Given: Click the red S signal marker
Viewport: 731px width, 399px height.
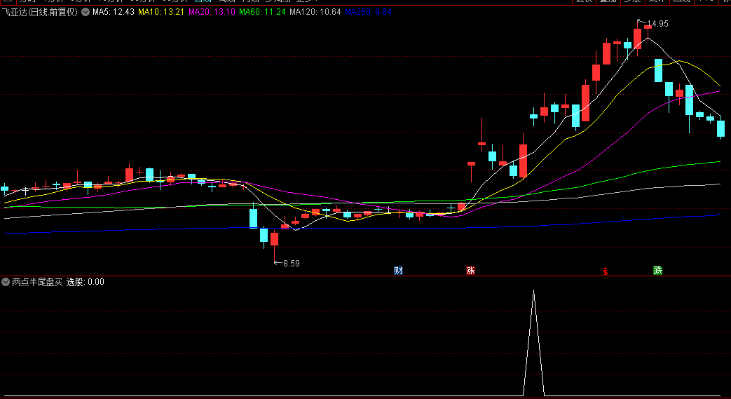Looking at the screenshot, I should tap(605, 271).
